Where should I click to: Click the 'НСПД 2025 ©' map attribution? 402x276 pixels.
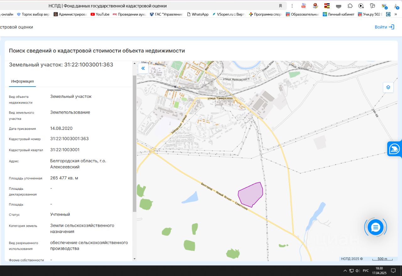352,259
